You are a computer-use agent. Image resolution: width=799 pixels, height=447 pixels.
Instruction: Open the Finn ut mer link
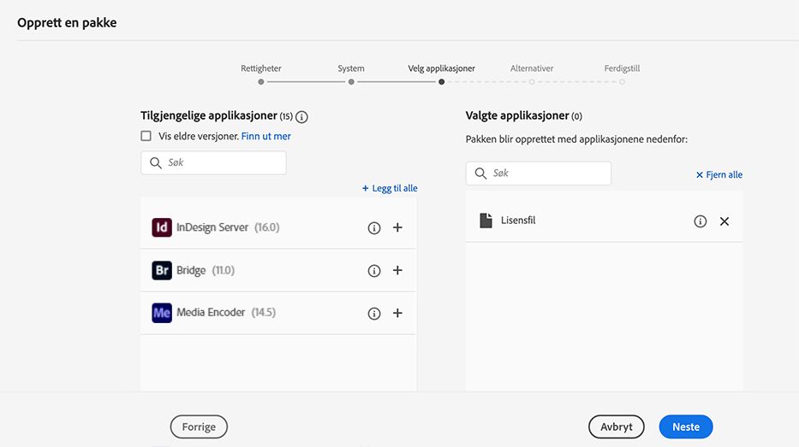point(266,136)
